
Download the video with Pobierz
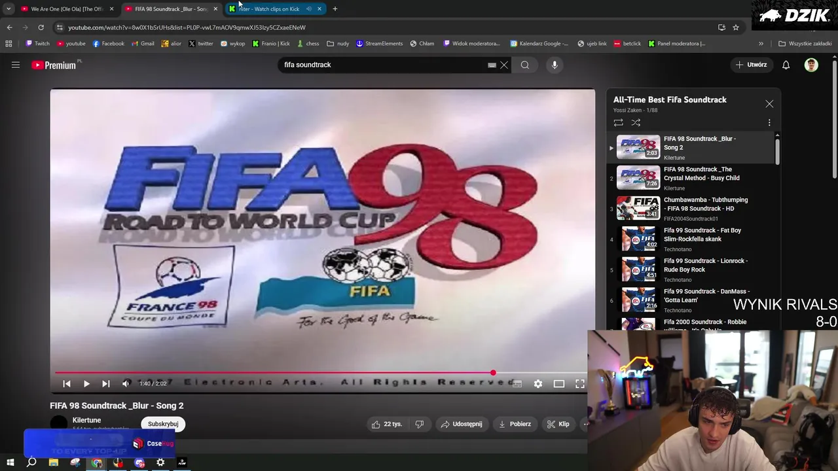click(x=515, y=424)
